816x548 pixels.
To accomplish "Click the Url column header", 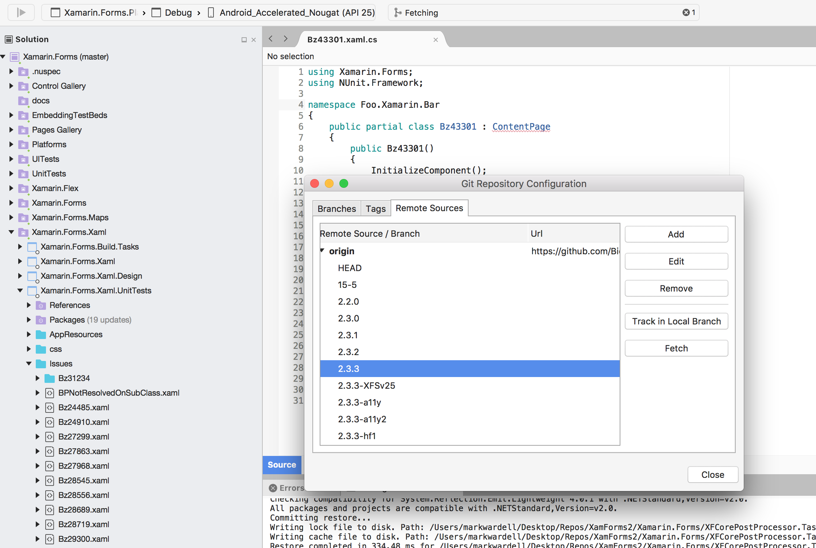I will pyautogui.click(x=574, y=233).
